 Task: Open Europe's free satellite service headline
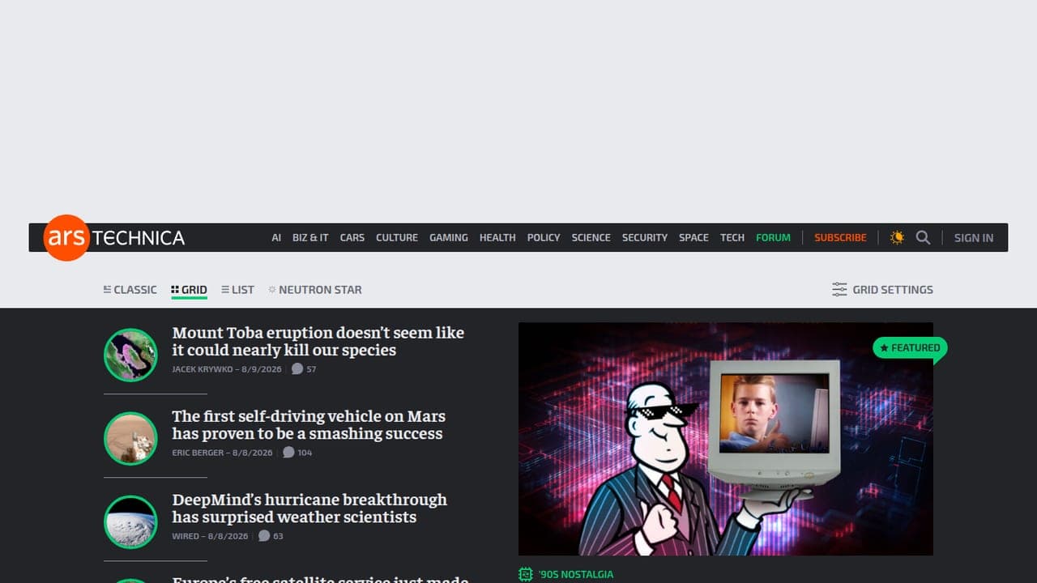(x=320, y=579)
